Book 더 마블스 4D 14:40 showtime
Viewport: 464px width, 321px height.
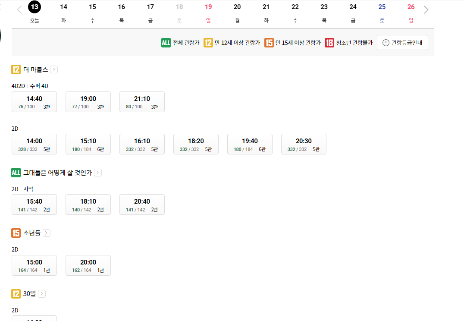[34, 102]
